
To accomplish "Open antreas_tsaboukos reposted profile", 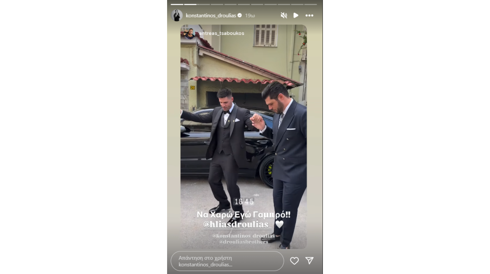I will point(221,33).
